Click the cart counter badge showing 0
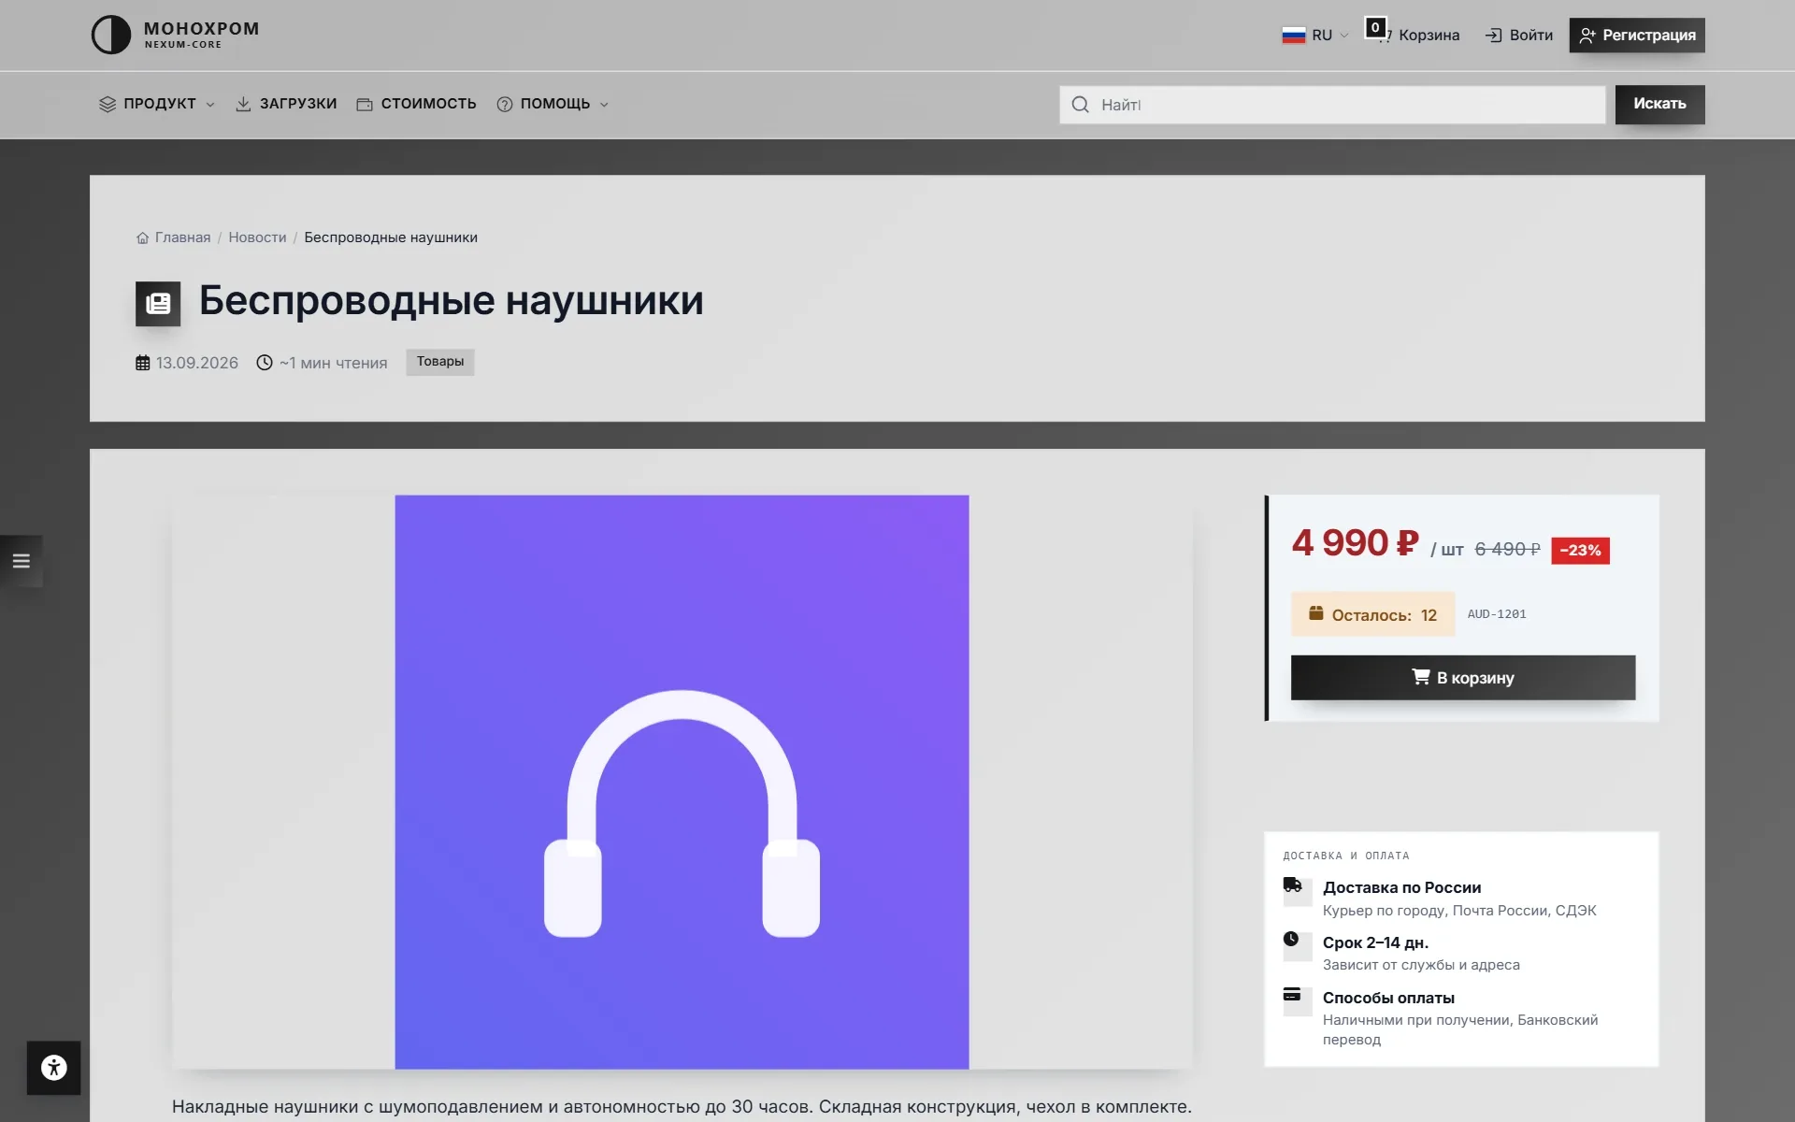Screen dimensions: 1795x1122 [x=1375, y=27]
